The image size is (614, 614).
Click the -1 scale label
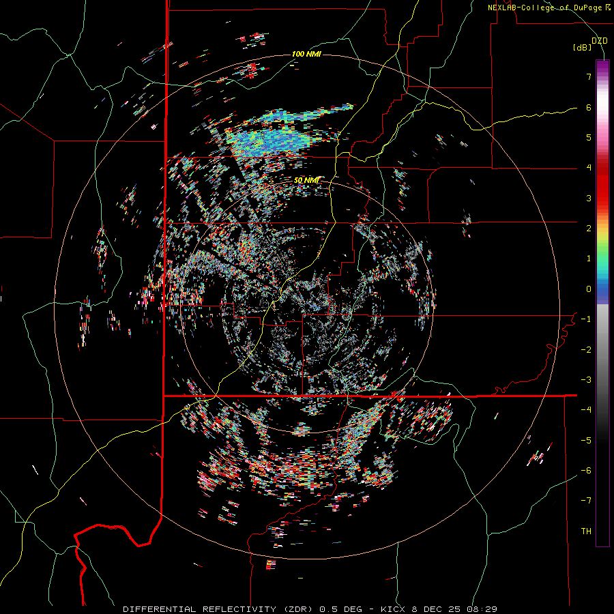(x=586, y=319)
